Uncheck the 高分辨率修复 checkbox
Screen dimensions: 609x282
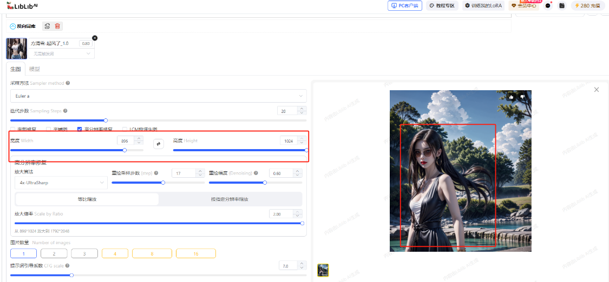click(x=80, y=129)
